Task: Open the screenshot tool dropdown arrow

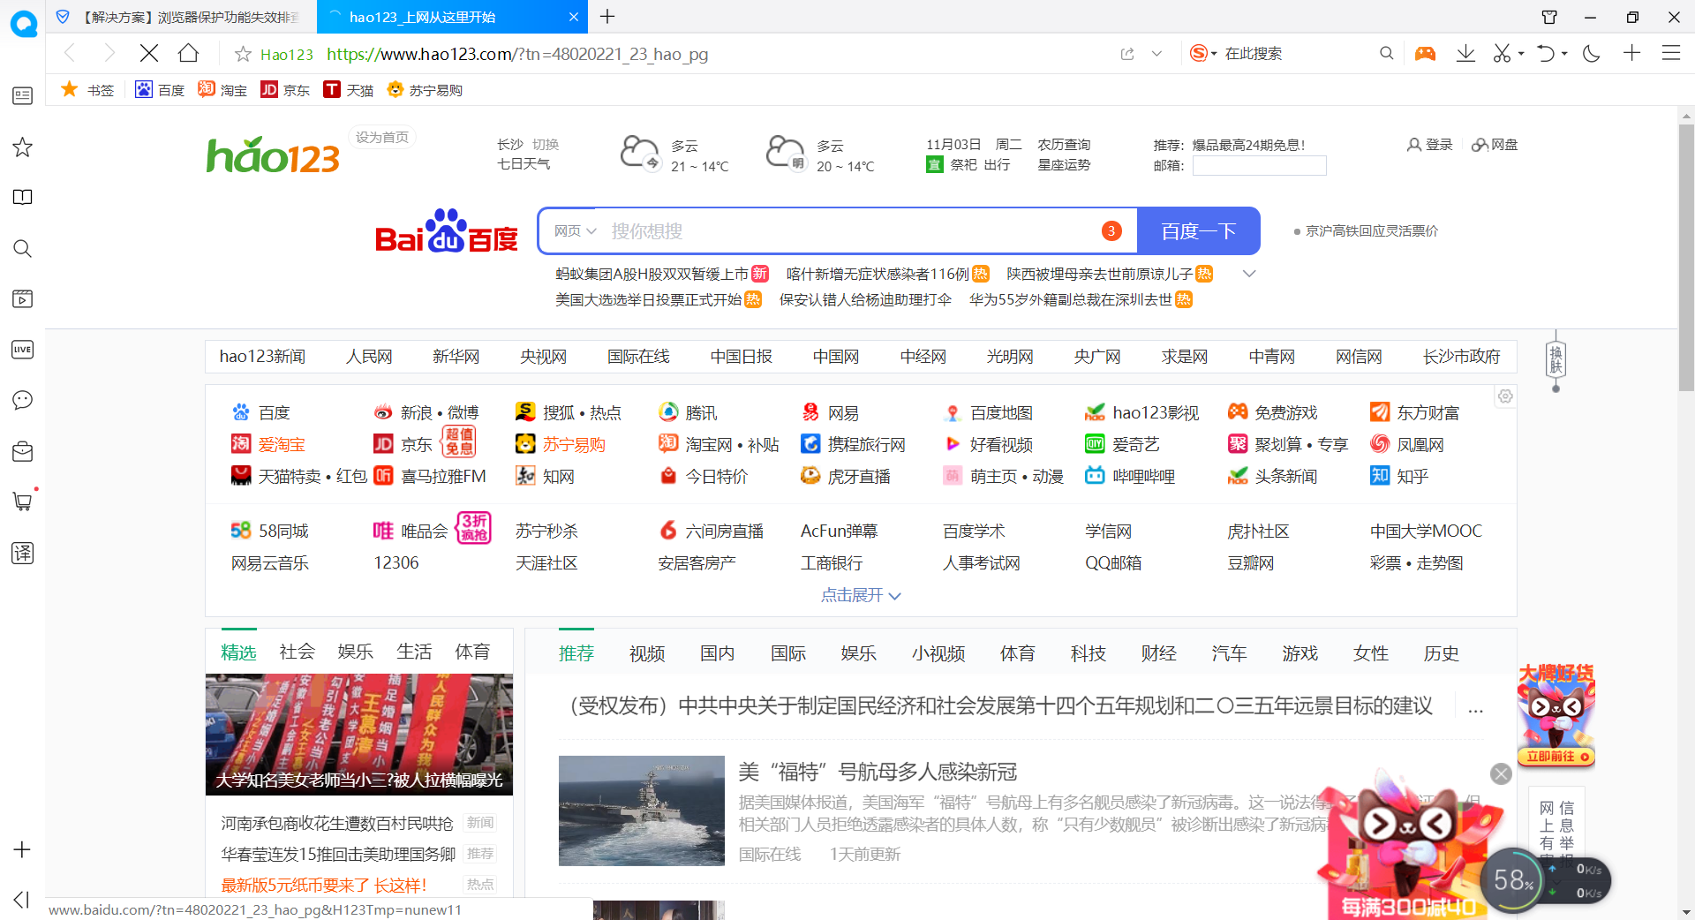Action: (1521, 54)
